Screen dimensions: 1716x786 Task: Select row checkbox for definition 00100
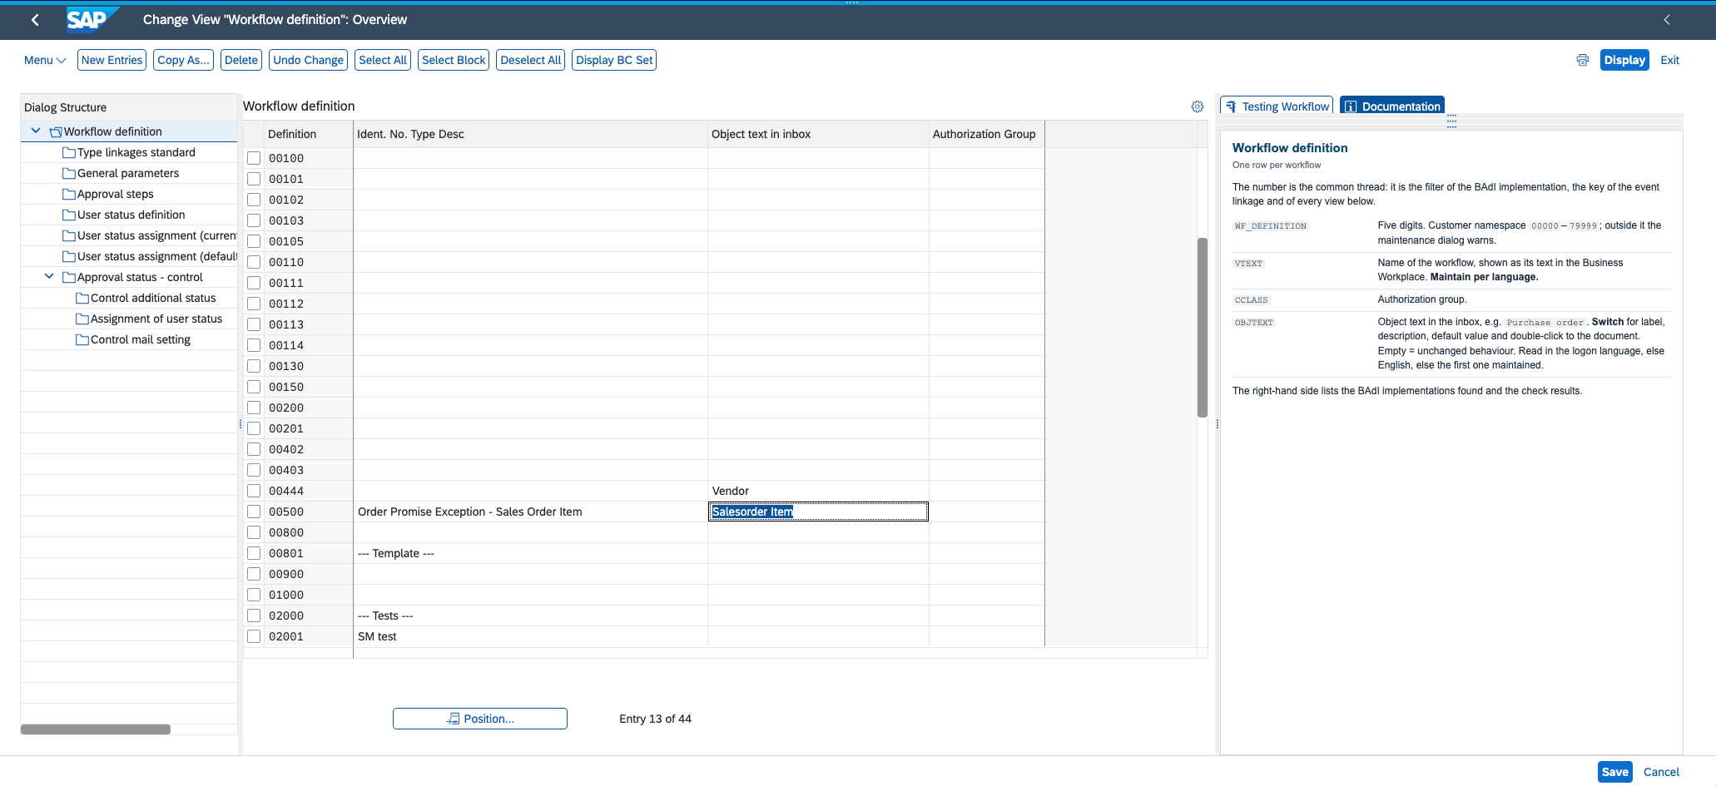[254, 158]
